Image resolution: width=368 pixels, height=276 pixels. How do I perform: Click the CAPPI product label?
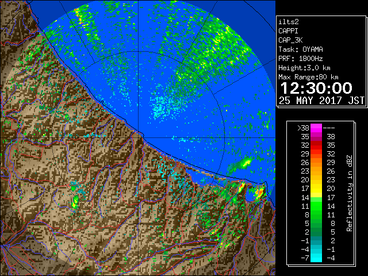288,31
